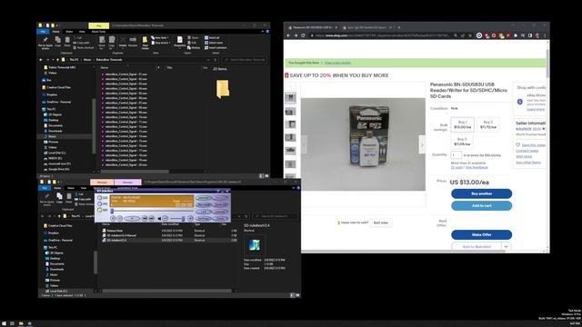Screen dimensions: 582x327
Task: Choose the Buy 2 bulk savings option
Action: (x=488, y=124)
